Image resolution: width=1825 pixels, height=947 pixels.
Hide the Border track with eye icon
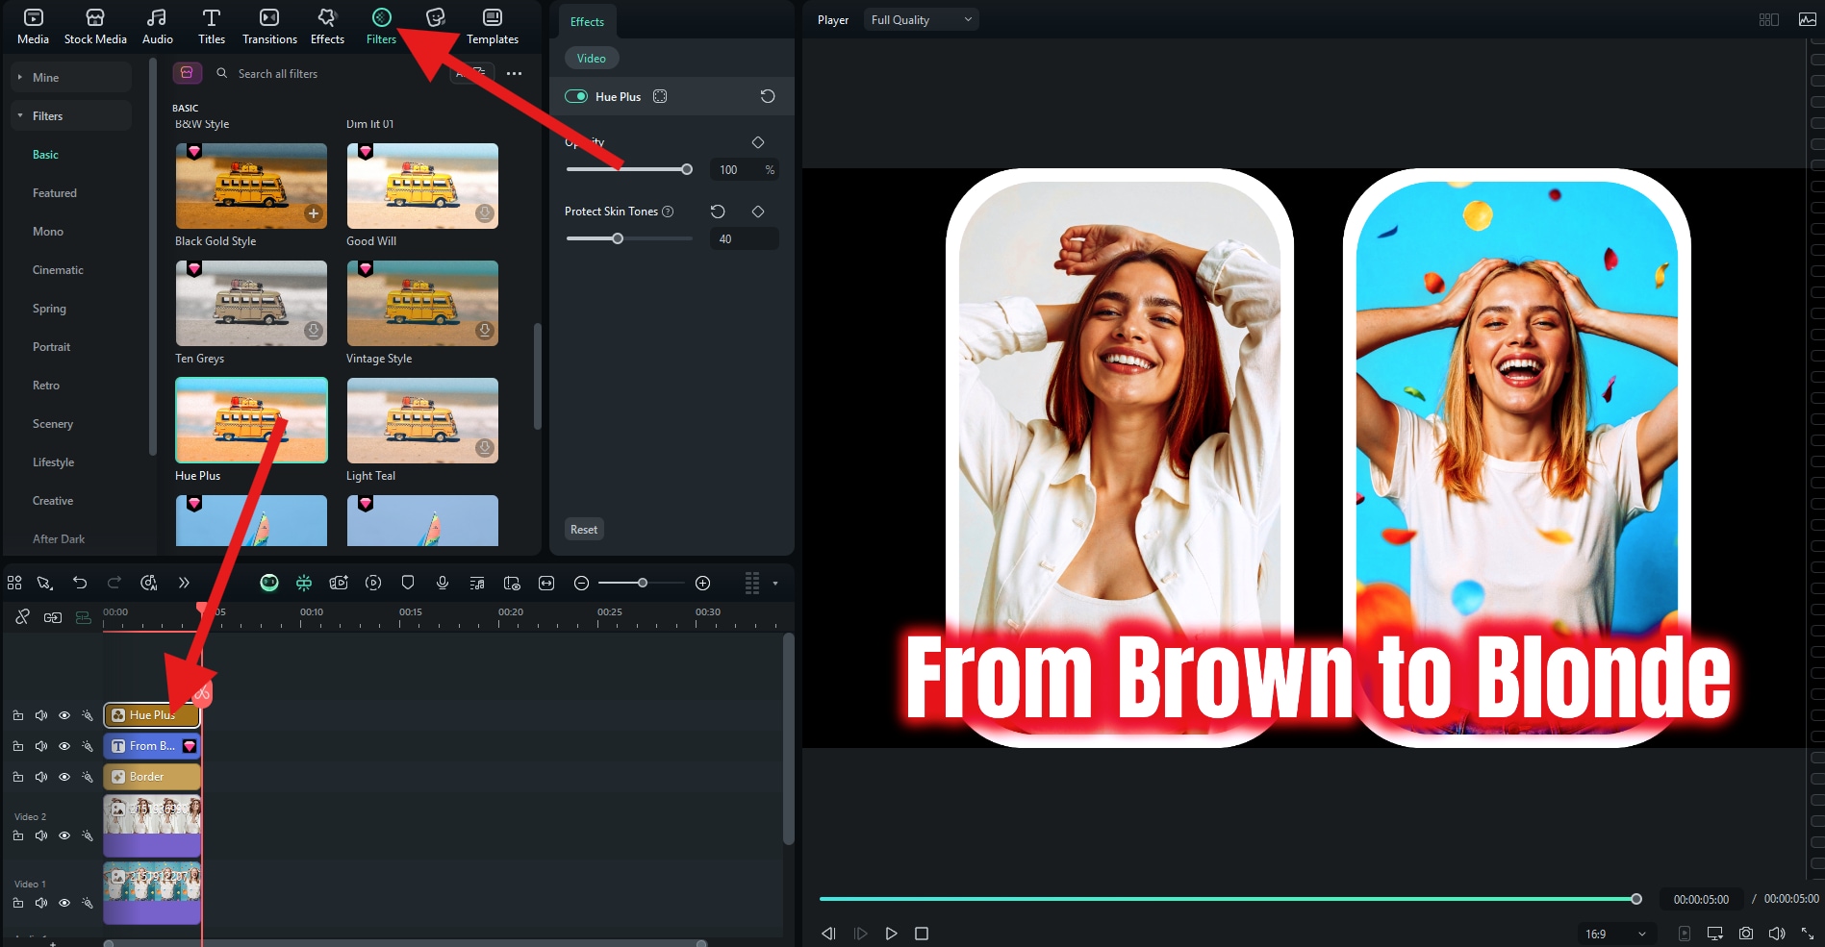point(64,777)
